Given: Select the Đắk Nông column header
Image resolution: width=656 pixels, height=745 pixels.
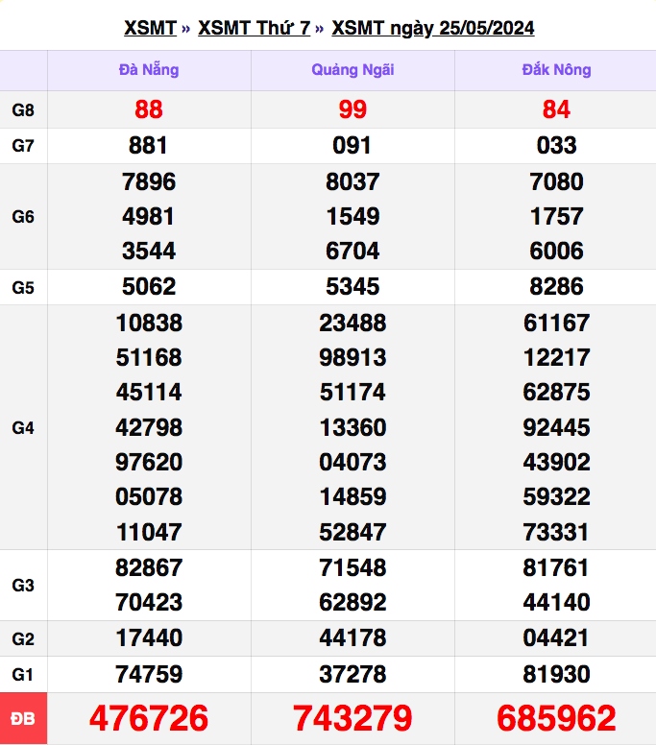Looking at the screenshot, I should pos(556,70).
